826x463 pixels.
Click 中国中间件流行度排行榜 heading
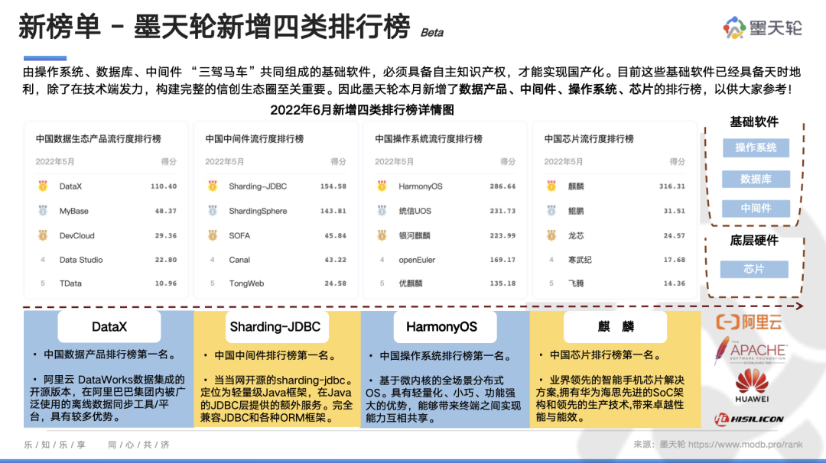pyautogui.click(x=255, y=139)
